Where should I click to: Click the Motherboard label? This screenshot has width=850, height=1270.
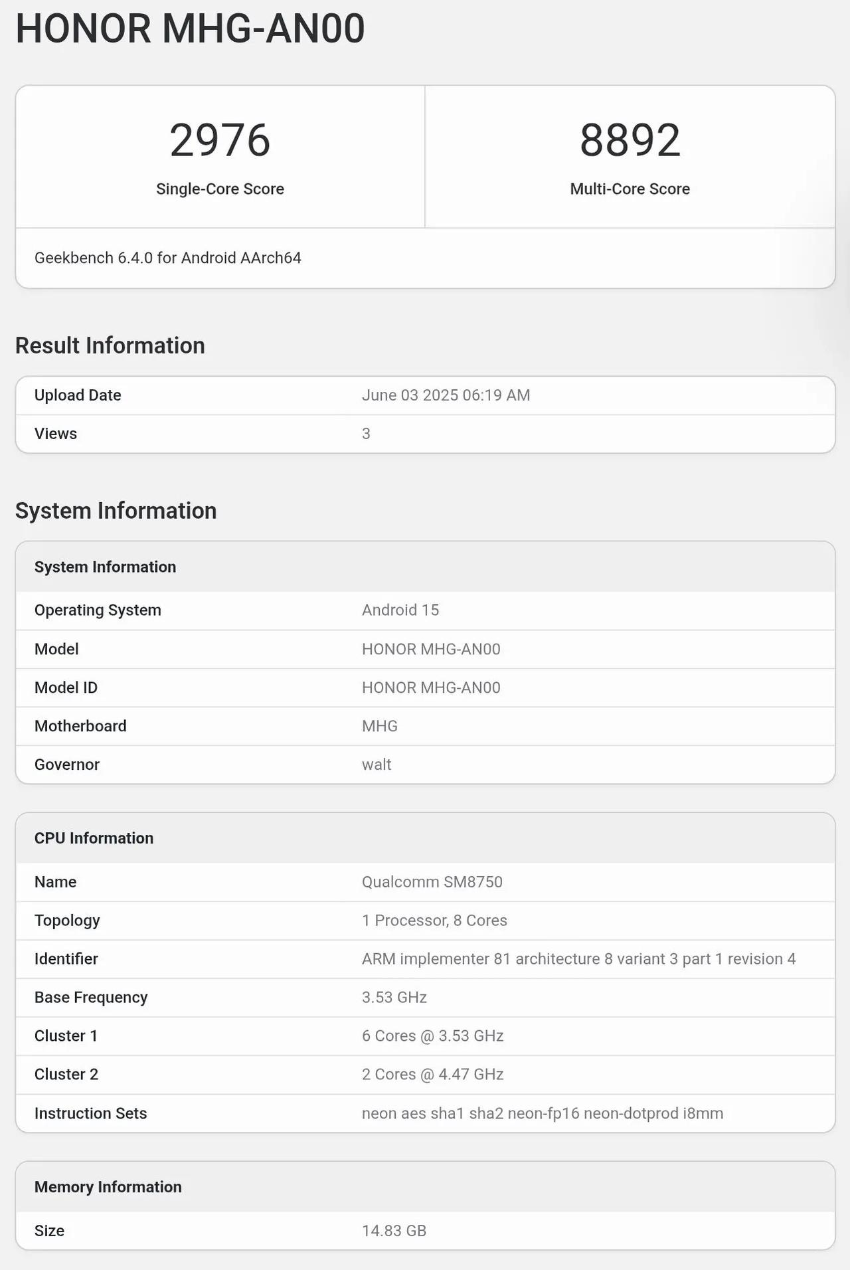80,726
